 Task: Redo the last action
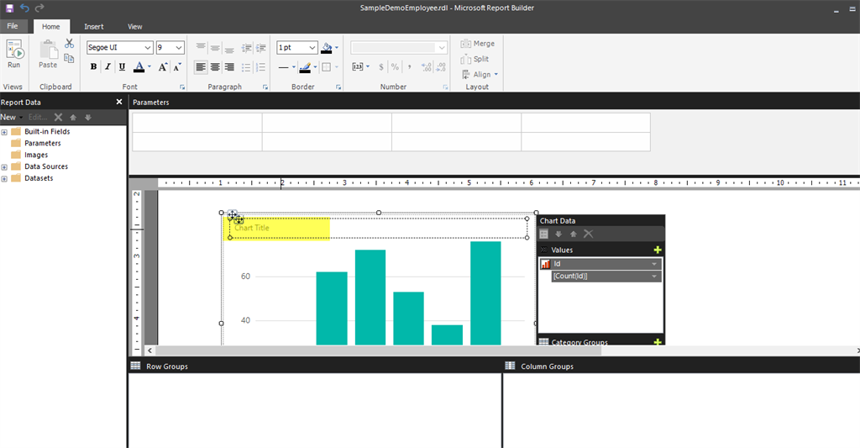pos(39,8)
